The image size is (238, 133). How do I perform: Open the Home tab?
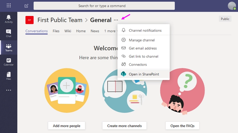click(81, 31)
